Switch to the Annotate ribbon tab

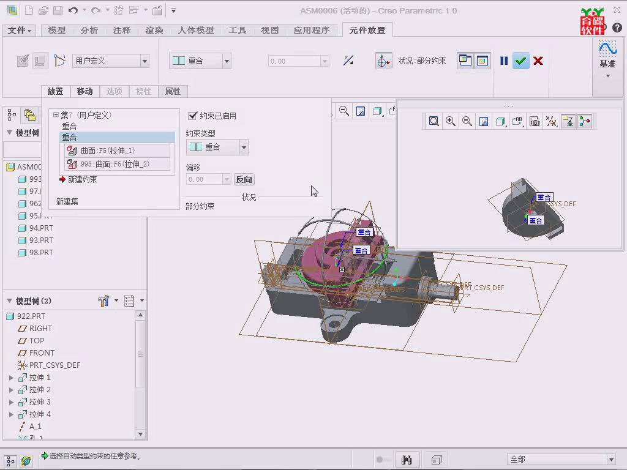pos(122,30)
